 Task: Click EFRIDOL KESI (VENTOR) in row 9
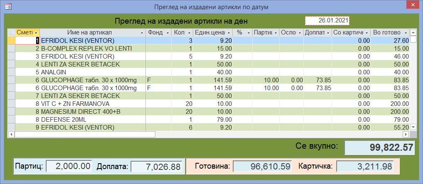click(x=93, y=128)
